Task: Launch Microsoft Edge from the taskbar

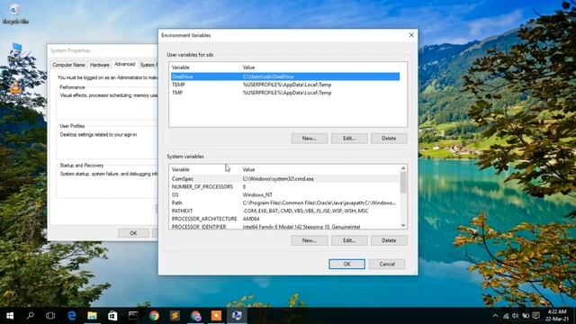Action: (x=72, y=316)
